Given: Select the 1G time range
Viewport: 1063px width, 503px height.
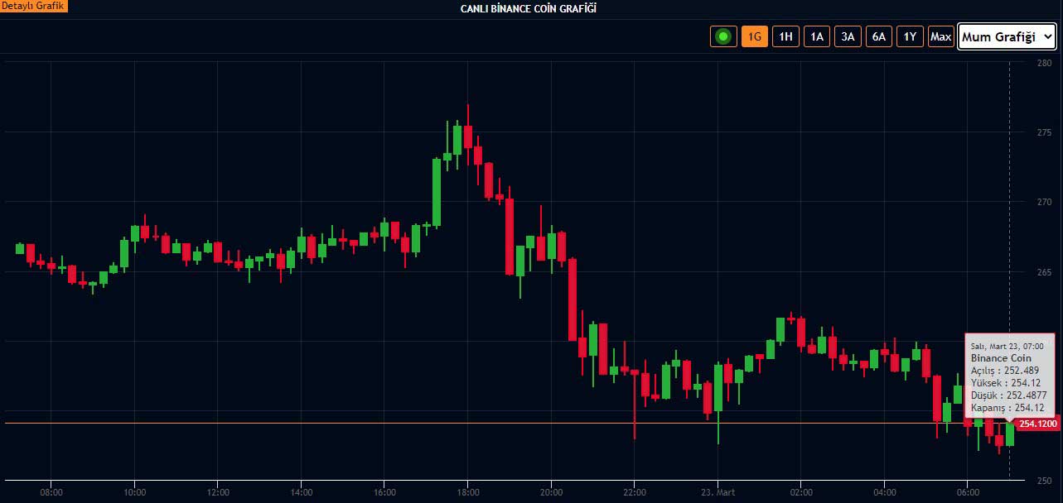Looking at the screenshot, I should point(755,37).
